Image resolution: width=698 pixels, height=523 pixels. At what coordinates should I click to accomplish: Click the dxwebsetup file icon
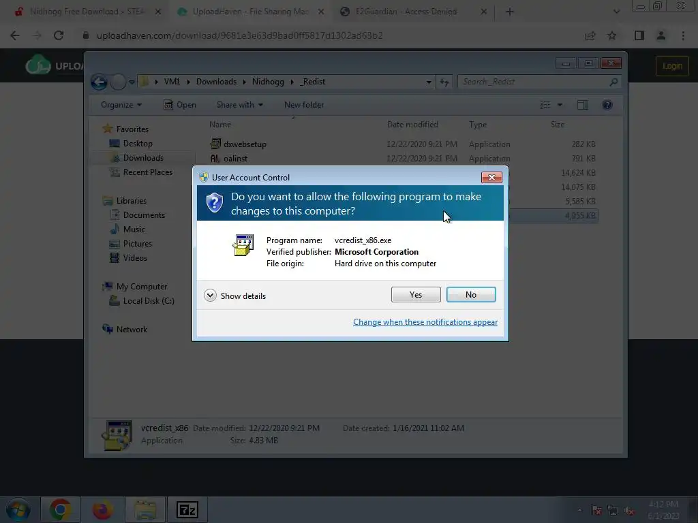click(215, 144)
